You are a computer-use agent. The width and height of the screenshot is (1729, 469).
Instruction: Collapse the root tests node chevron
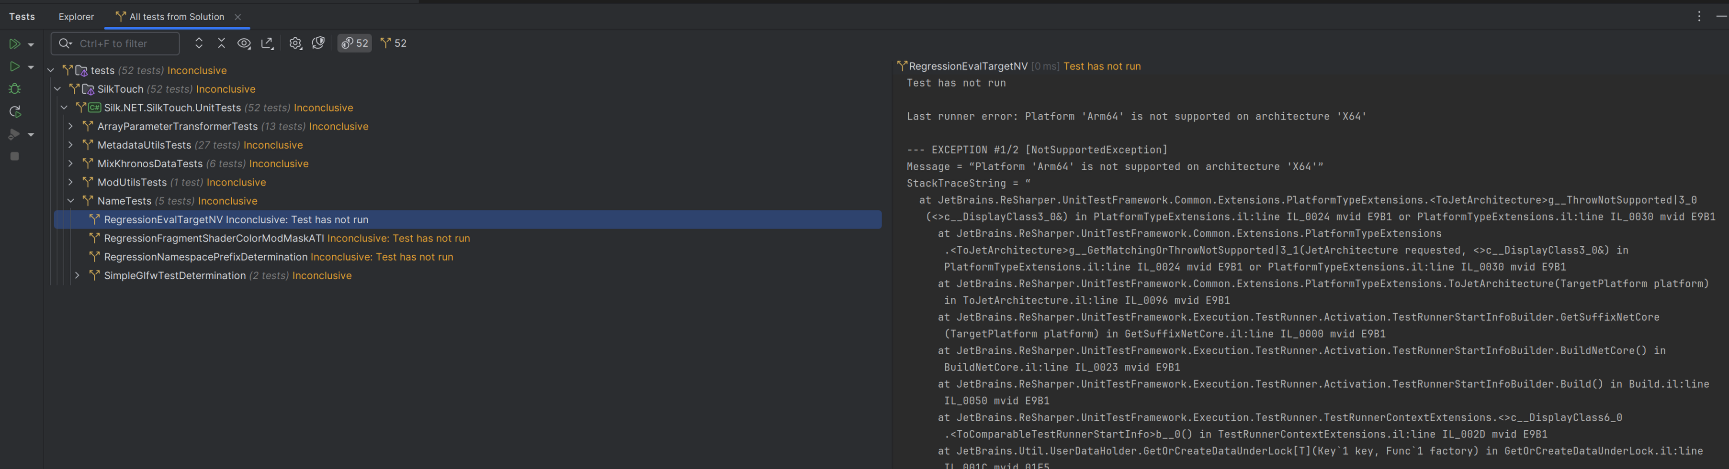click(51, 70)
